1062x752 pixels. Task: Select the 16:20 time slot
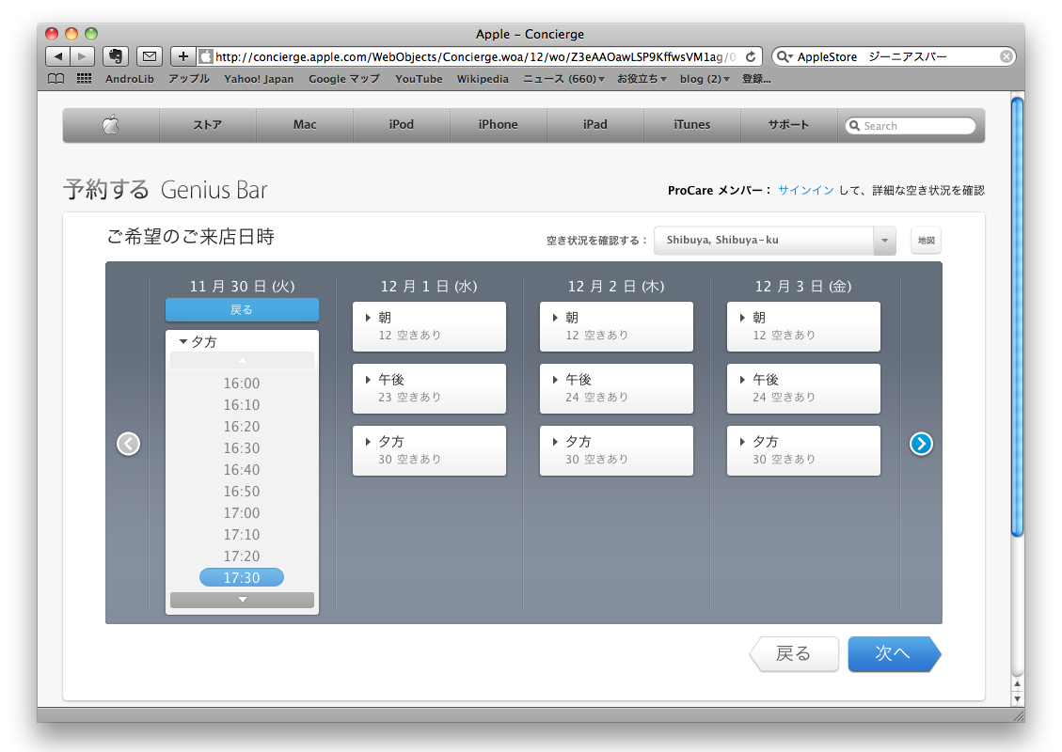(x=242, y=427)
